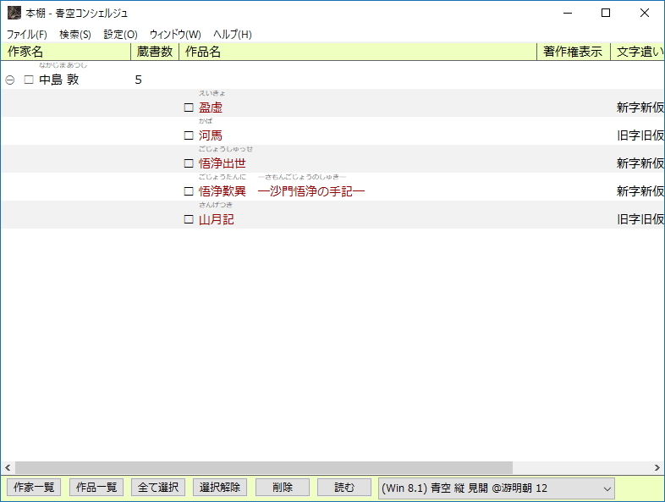This screenshot has width=665, height=502.
Task: Sort by 作家名 column header
Action: coord(66,52)
